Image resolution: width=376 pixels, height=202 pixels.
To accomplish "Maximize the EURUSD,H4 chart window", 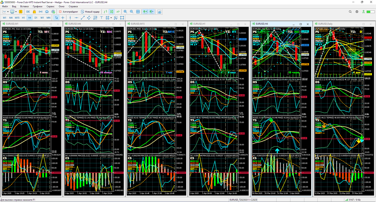I will pyautogui.click(x=301, y=24).
